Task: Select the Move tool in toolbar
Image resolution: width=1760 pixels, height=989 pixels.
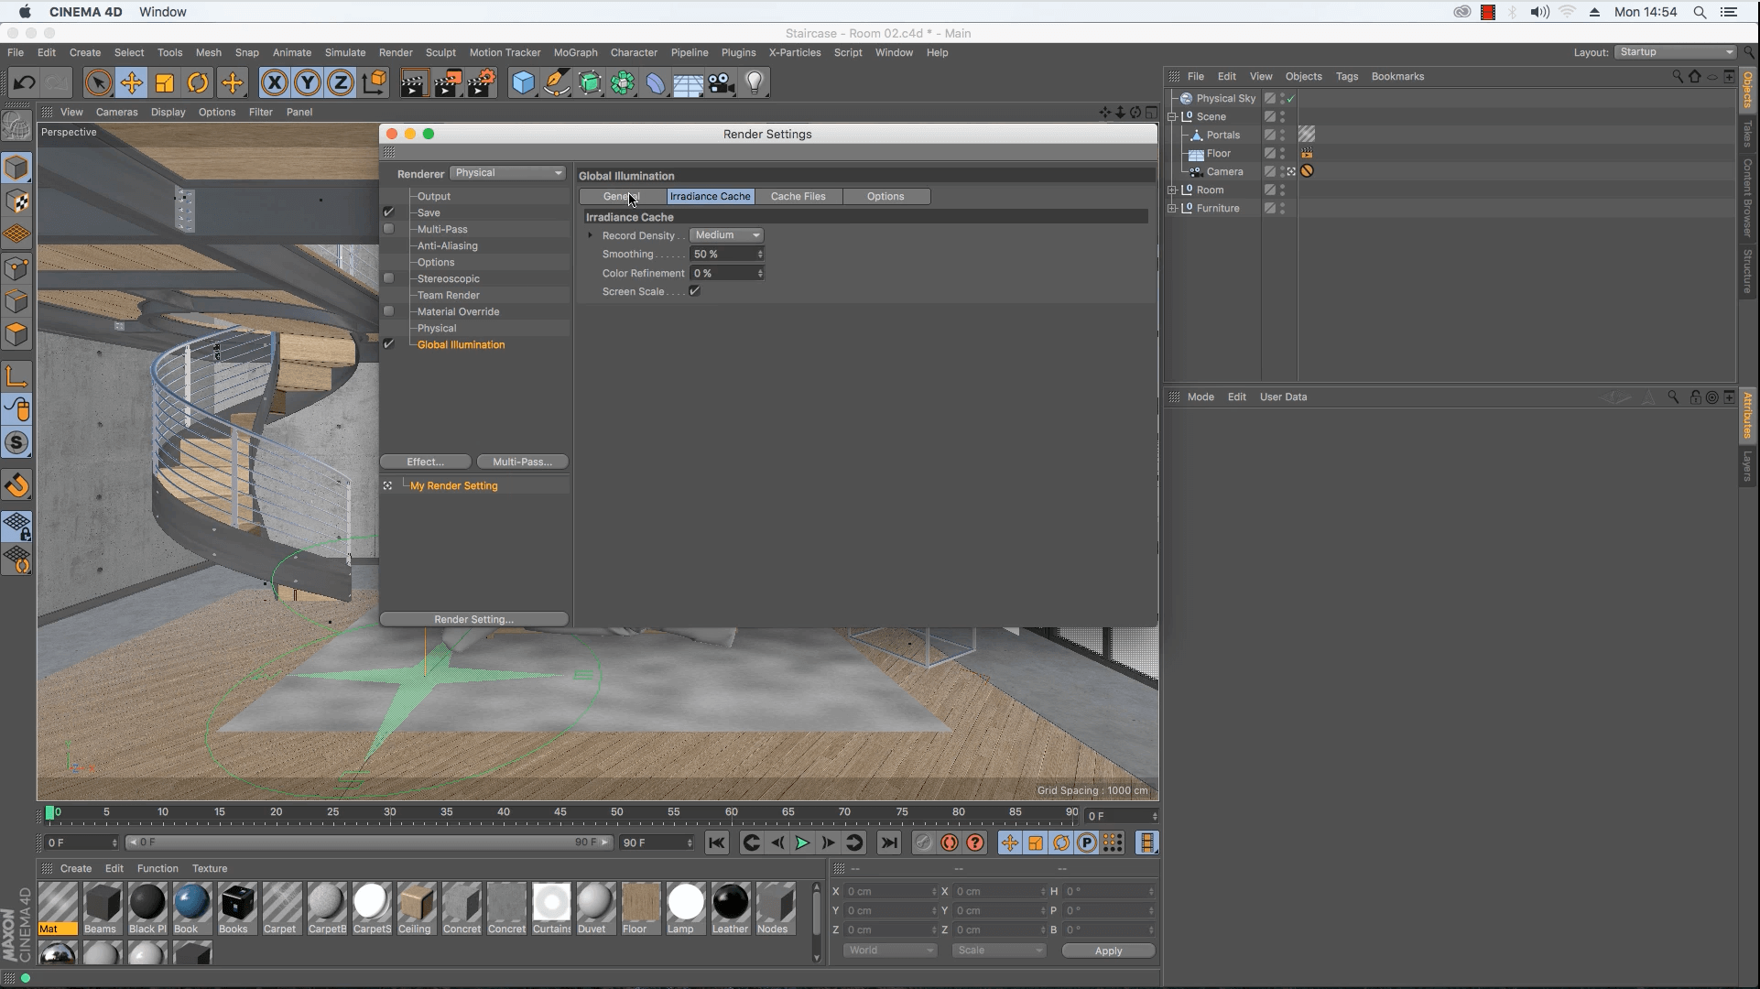Action: coord(131,83)
